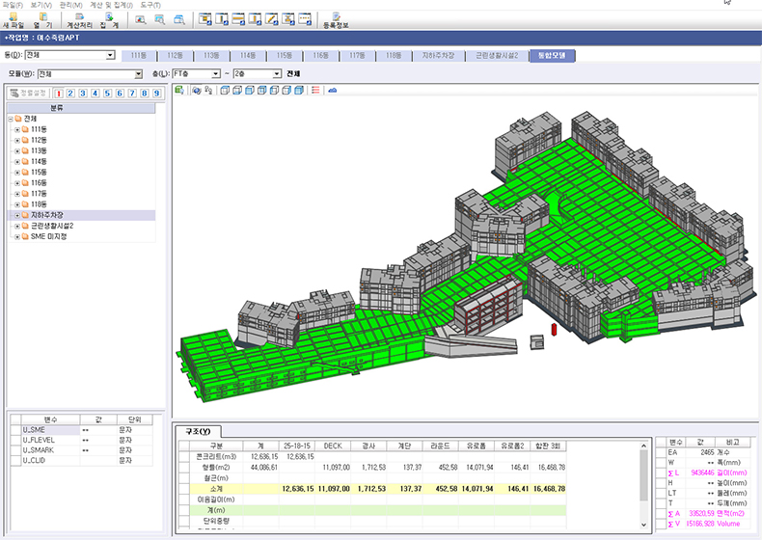Screen dimensions: 762x540
Task: Click the table scrollbar up arrow
Action: (643, 445)
